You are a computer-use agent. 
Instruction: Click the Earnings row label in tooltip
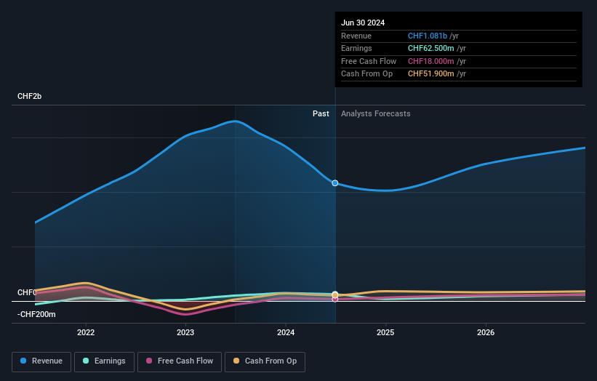[x=356, y=48]
